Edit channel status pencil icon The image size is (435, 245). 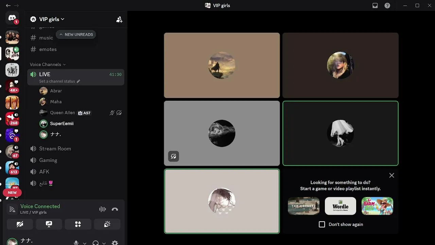tap(78, 81)
